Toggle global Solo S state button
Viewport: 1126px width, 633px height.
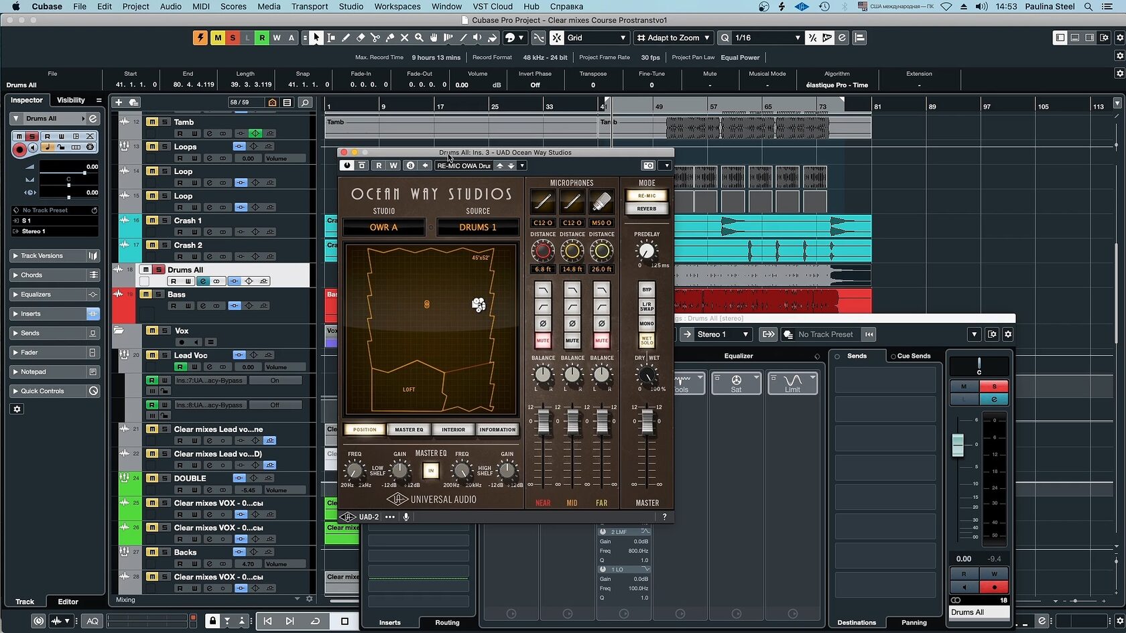[233, 38]
